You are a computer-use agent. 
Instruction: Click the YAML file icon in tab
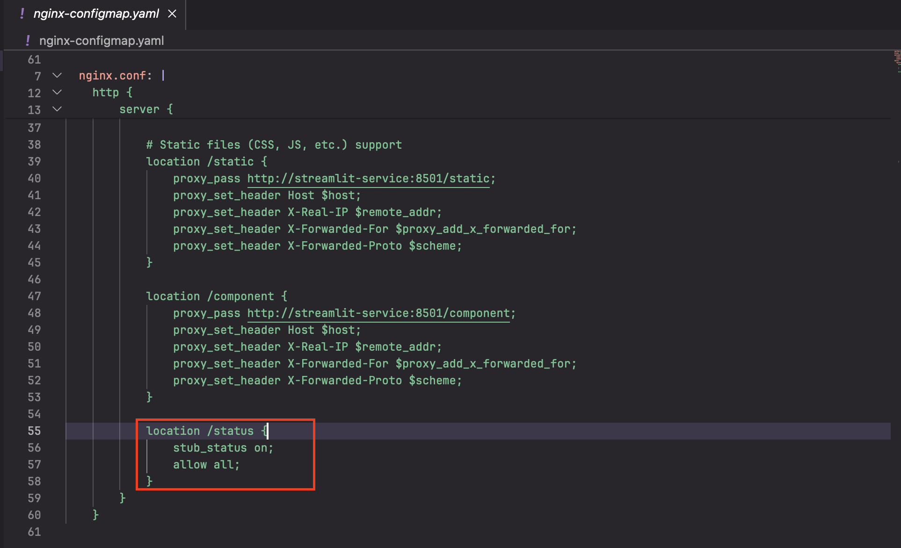(x=22, y=14)
